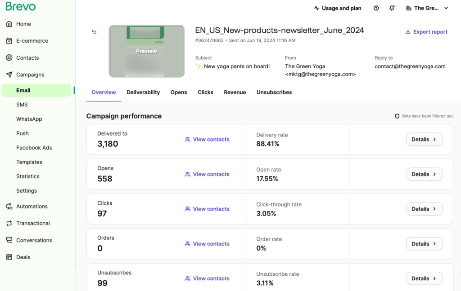Click the Deals board icon
This screenshot has height=291, width=461.
(9, 257)
